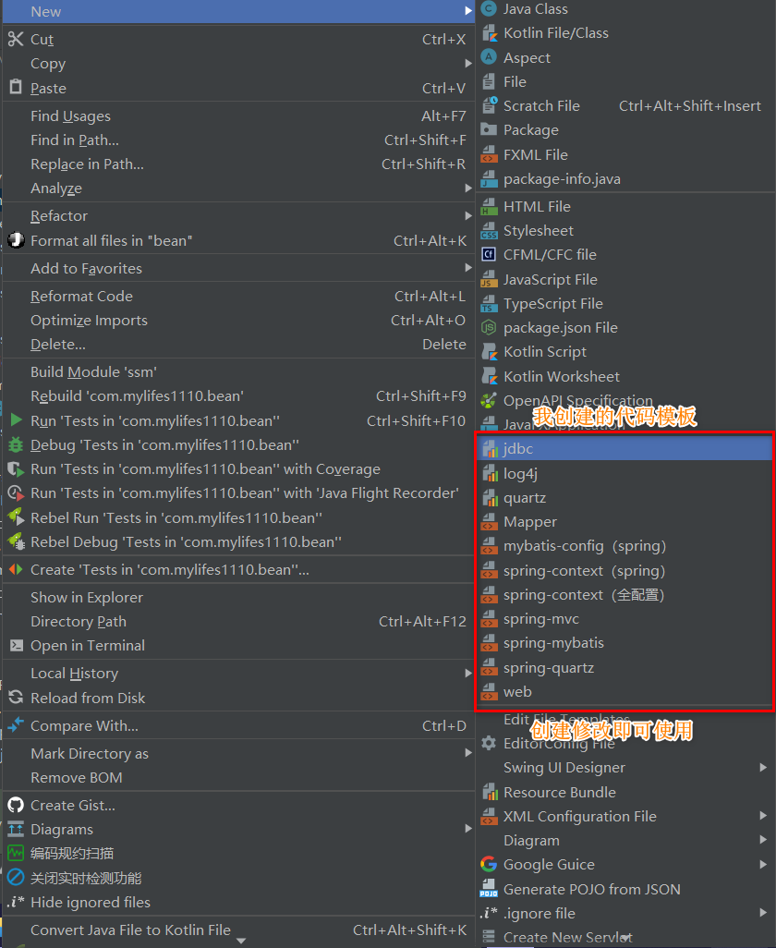Click the Scratch File icon
The width and height of the screenshot is (776, 948).
click(x=489, y=106)
